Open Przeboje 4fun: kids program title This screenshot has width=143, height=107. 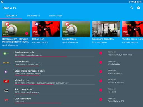[24, 52]
